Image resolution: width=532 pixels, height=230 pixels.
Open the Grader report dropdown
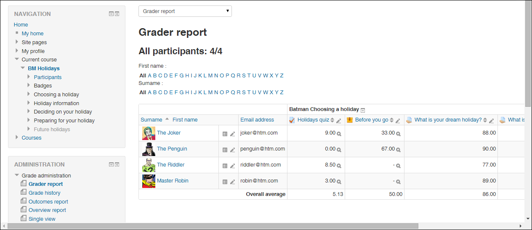185,11
